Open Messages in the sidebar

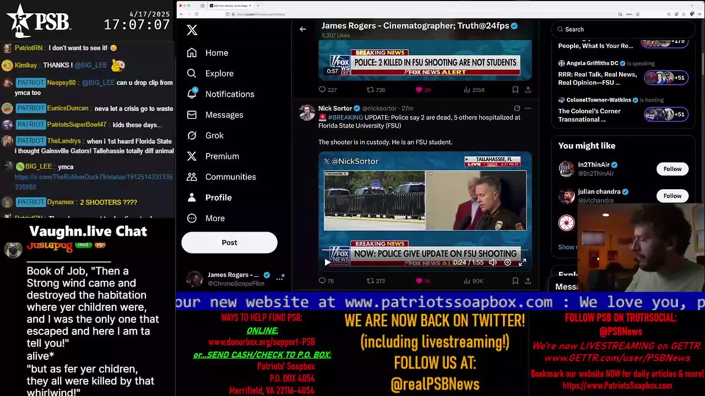[215, 115]
